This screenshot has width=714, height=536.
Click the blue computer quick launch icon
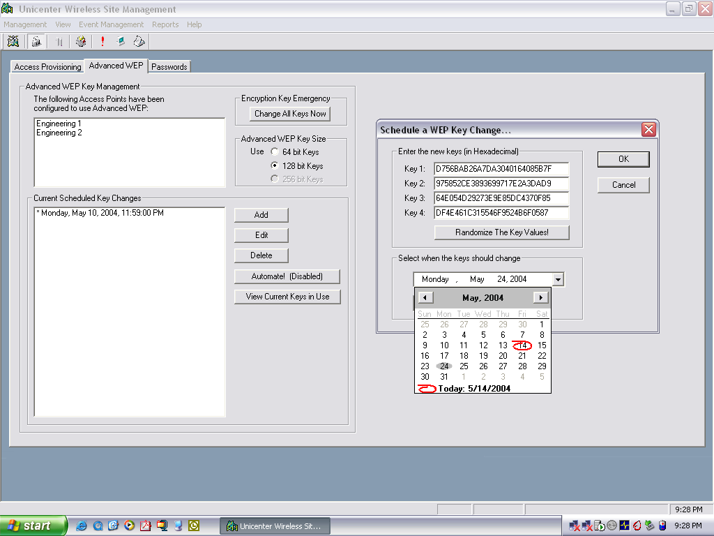178,526
